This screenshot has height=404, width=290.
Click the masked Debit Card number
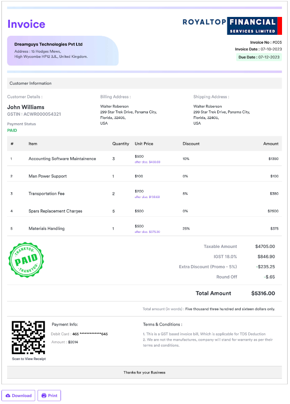click(90, 334)
